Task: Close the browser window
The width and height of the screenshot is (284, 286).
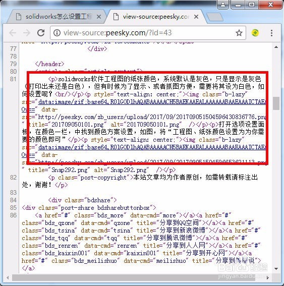Action: point(270,5)
